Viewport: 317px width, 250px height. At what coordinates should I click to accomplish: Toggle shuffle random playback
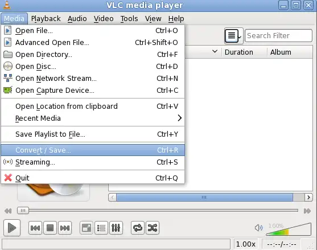coord(153,228)
